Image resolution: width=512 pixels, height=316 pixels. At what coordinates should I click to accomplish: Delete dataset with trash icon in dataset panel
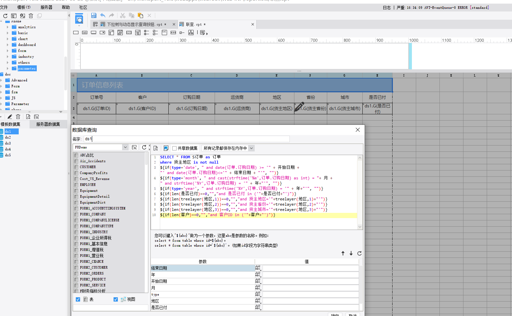(x=18, y=117)
